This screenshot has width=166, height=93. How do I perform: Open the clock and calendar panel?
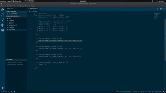pos(83,1)
